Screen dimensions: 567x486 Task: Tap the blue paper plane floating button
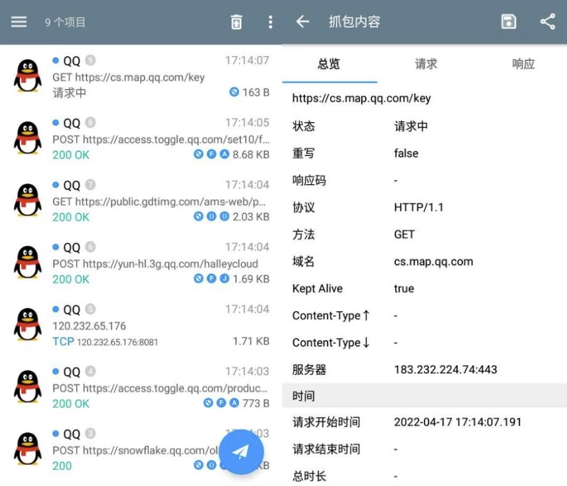[241, 452]
